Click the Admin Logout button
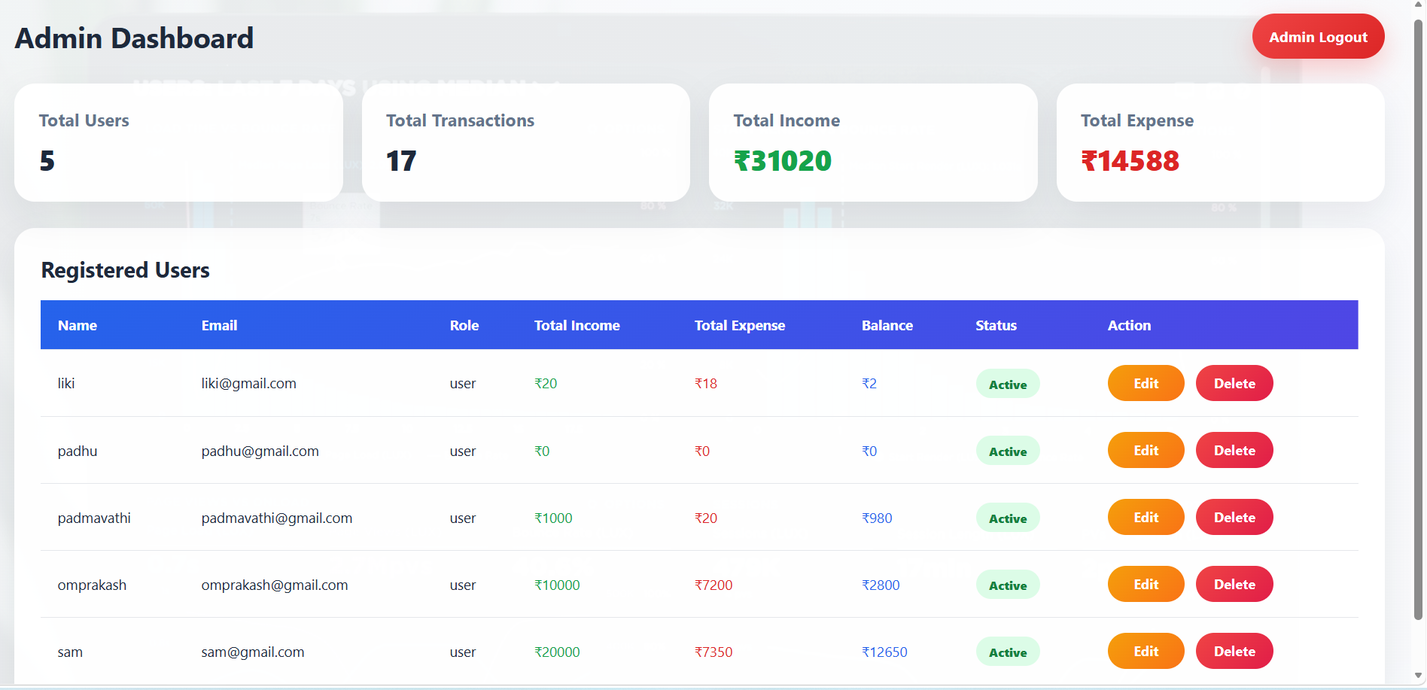 click(x=1318, y=37)
